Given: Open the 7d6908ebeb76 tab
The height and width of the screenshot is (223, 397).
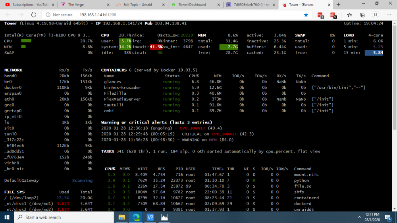Looking at the screenshot, I should click(x=251, y=4).
